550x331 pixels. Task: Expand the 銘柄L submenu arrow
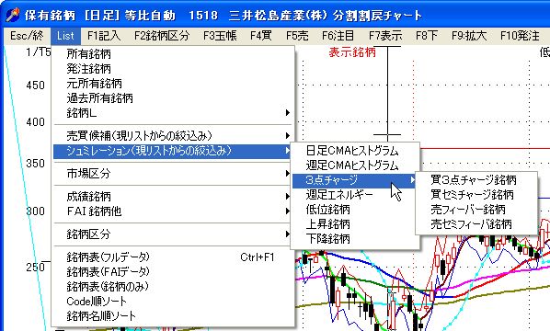tap(288, 113)
